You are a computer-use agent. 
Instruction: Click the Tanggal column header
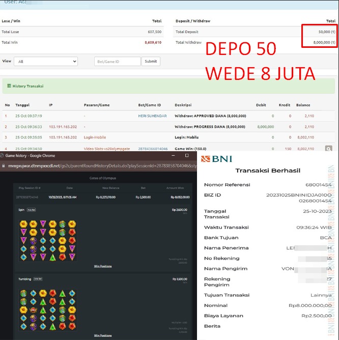click(22, 105)
